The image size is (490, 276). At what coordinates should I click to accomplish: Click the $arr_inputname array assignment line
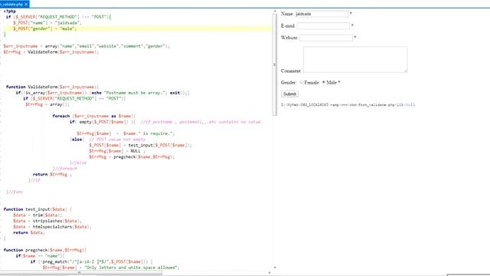[87, 46]
